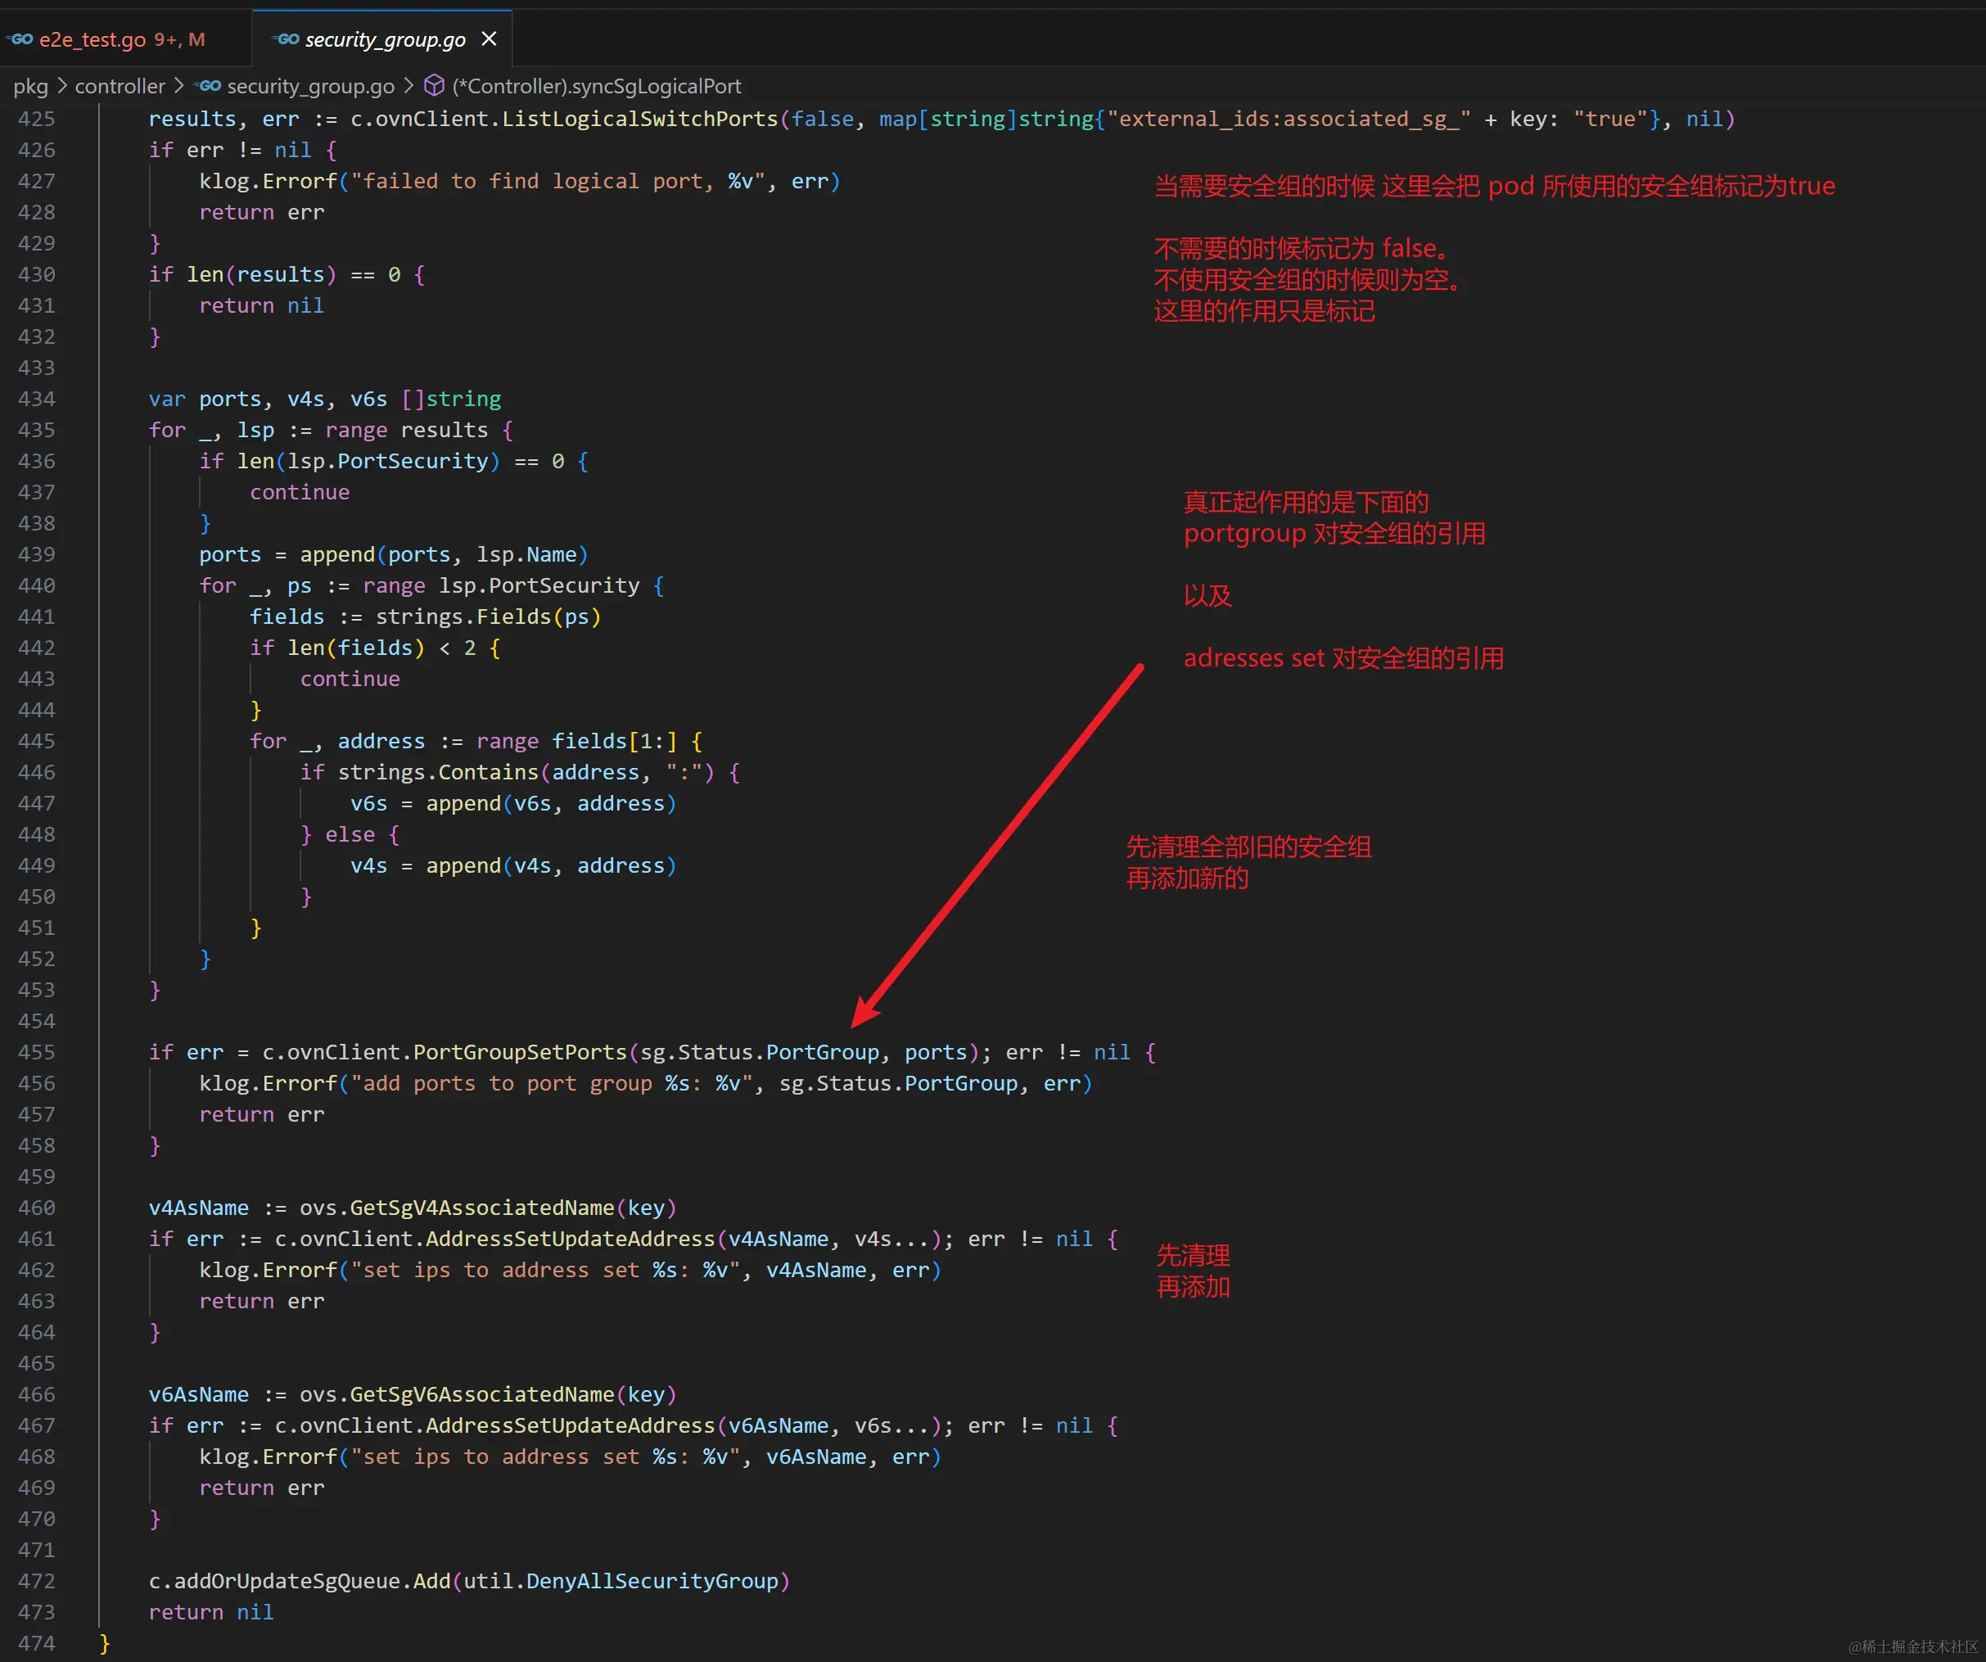
Task: Click method cube icon in breadcrumbs
Action: (434, 86)
